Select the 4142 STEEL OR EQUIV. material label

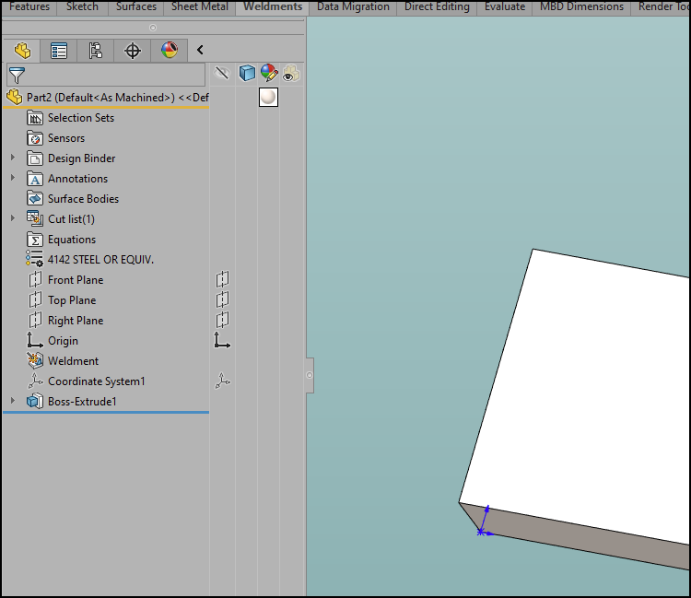pyautogui.click(x=101, y=260)
